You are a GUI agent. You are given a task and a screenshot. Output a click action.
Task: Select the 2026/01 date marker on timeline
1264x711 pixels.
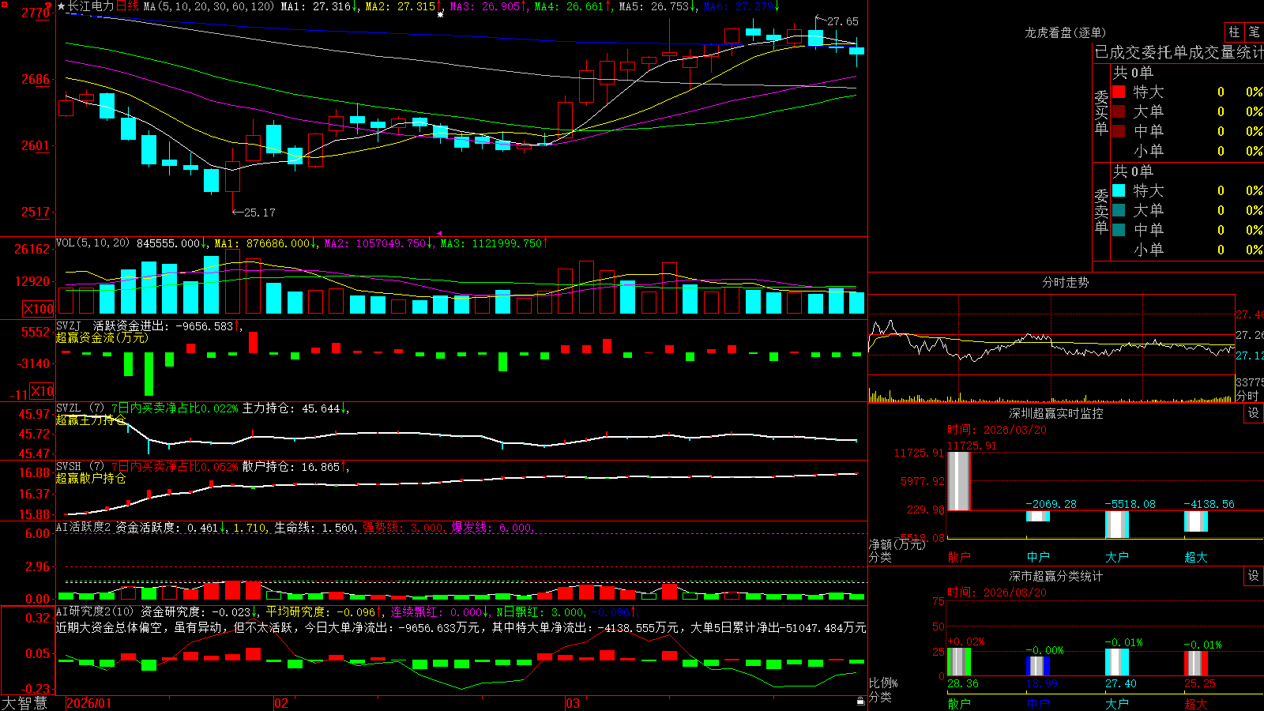(88, 703)
